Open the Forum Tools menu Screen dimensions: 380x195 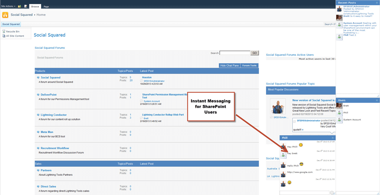(x=249, y=65)
